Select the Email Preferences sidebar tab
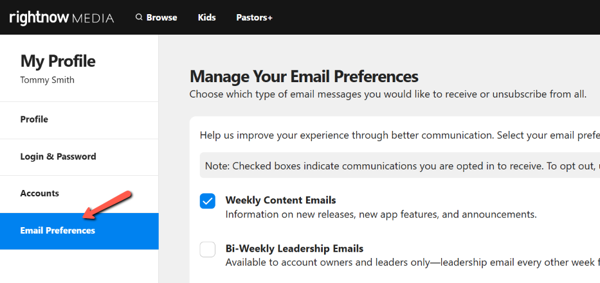Image resolution: width=600 pixels, height=283 pixels. pos(57,230)
